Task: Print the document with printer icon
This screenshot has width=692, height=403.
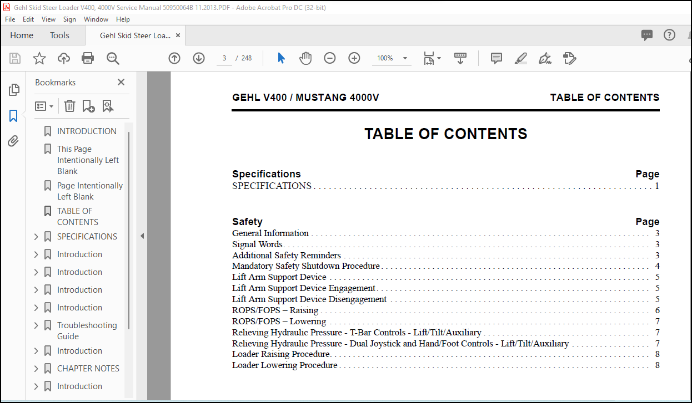Action: pyautogui.click(x=88, y=58)
